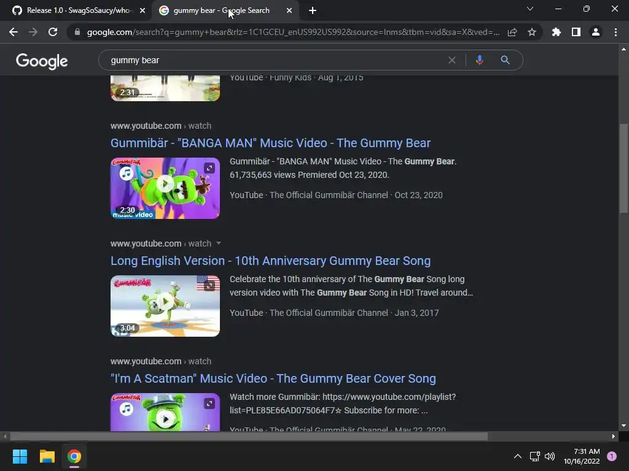The width and height of the screenshot is (629, 471).
Task: Click the vertical scrollbar thumb
Action: [x=623, y=168]
